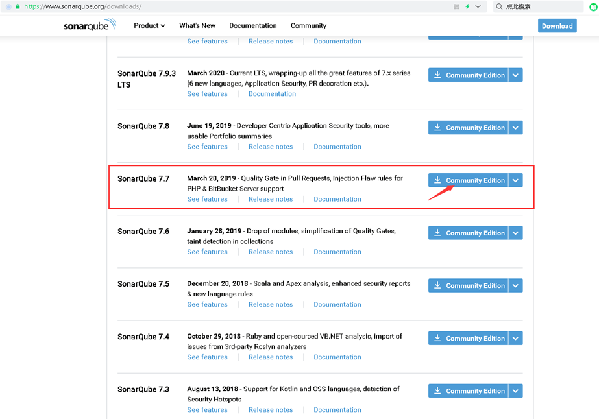
Task: Click the SonarQube logo
Action: pyautogui.click(x=90, y=25)
